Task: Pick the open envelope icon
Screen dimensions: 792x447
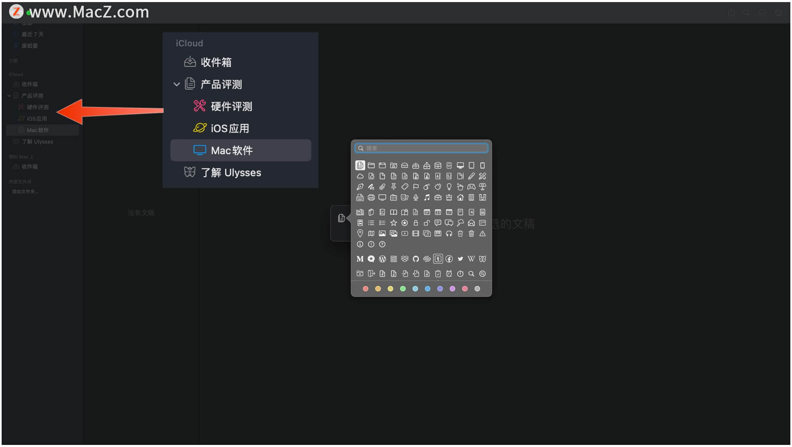Action: [471, 223]
